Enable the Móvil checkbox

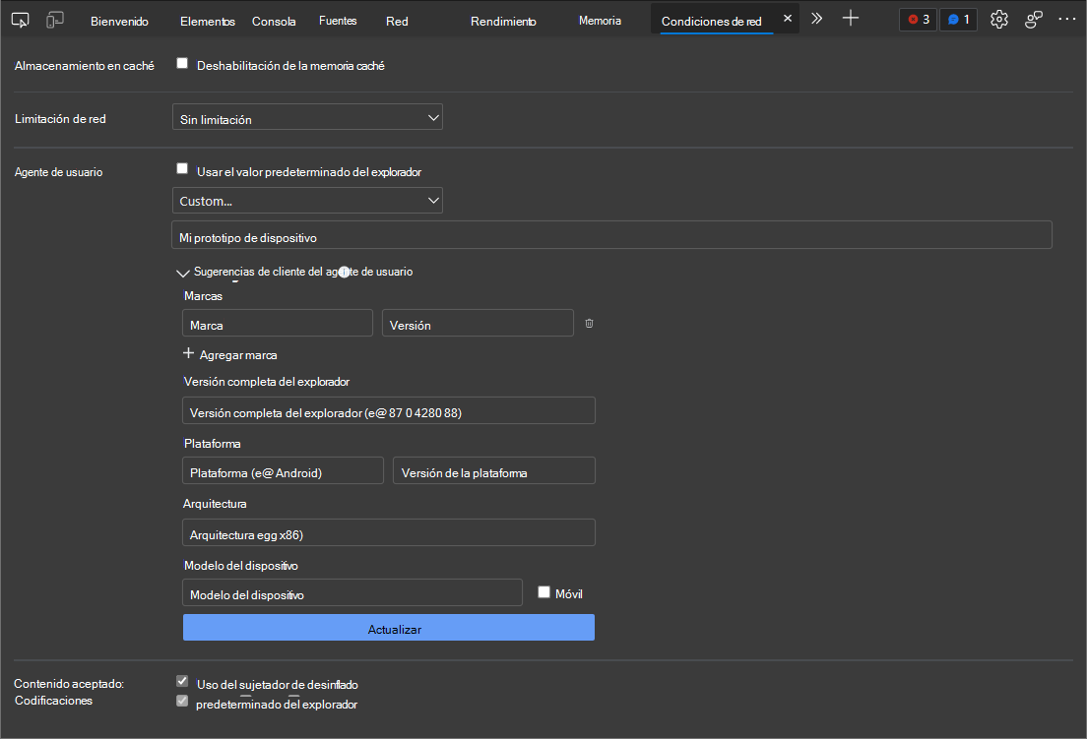tap(543, 590)
